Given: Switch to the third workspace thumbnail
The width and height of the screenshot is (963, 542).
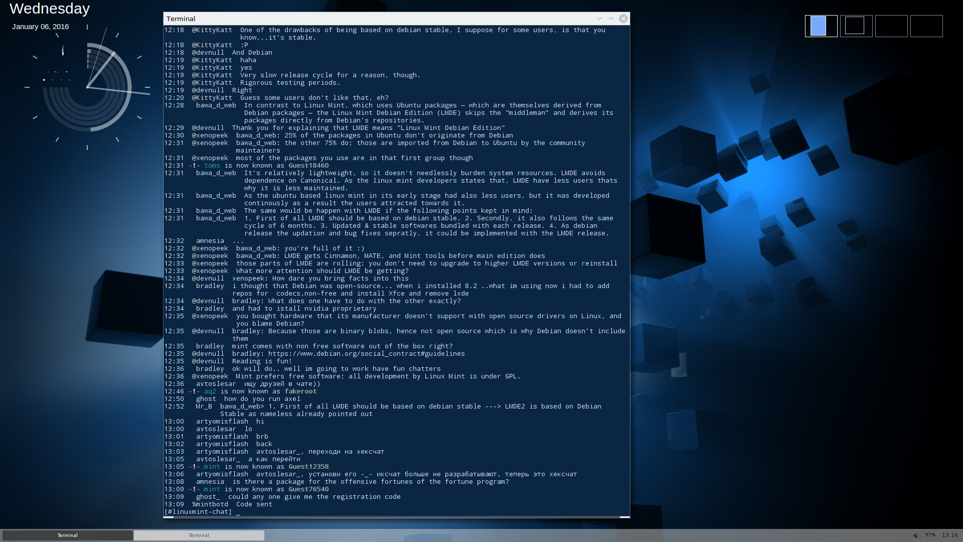Looking at the screenshot, I should [891, 26].
